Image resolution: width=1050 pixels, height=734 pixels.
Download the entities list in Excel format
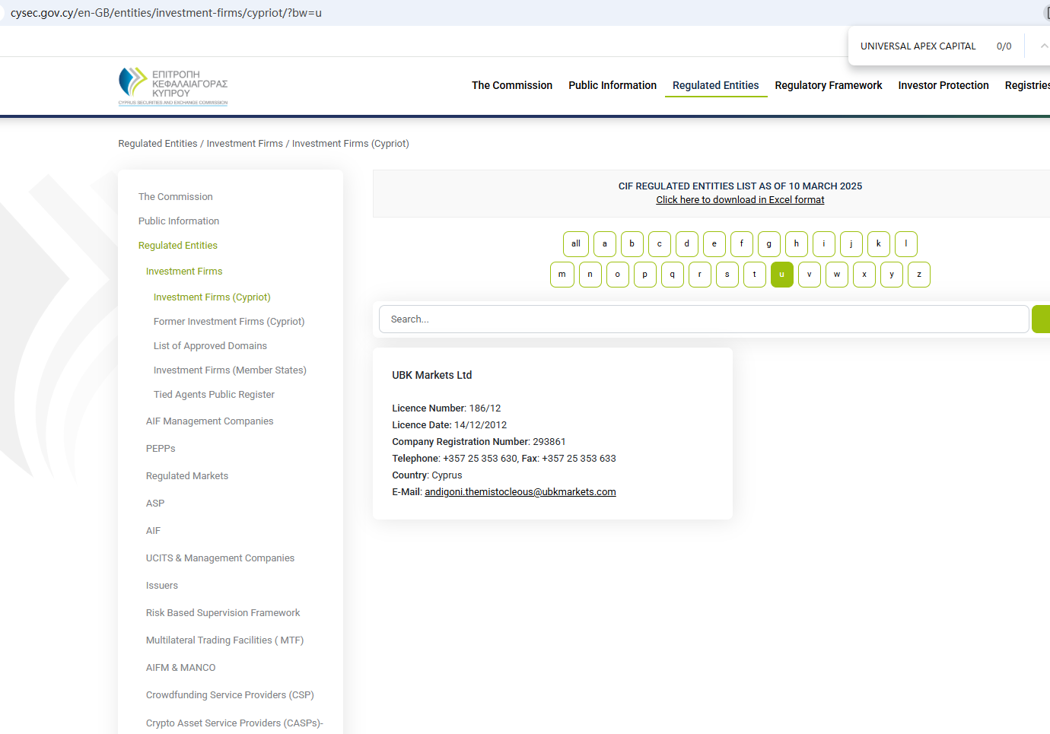click(740, 200)
